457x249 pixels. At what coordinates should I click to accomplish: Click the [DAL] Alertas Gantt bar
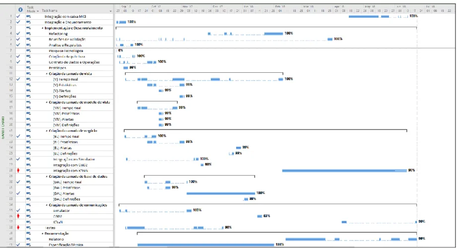[221, 193]
